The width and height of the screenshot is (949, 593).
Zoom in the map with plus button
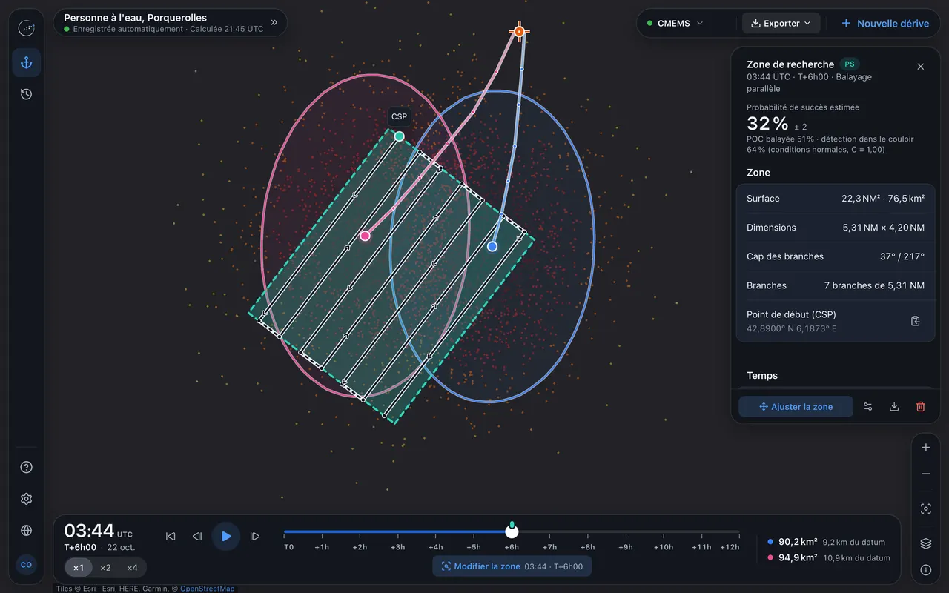[926, 448]
